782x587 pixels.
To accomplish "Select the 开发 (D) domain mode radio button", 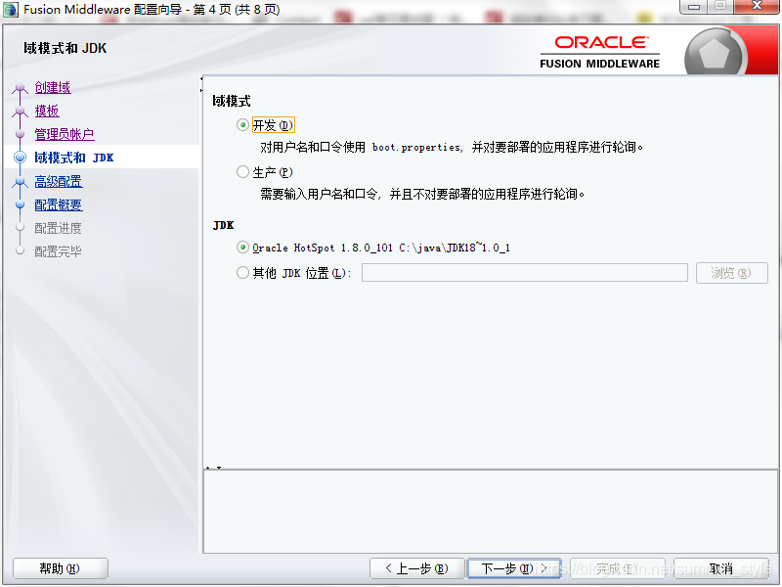I will [x=242, y=125].
